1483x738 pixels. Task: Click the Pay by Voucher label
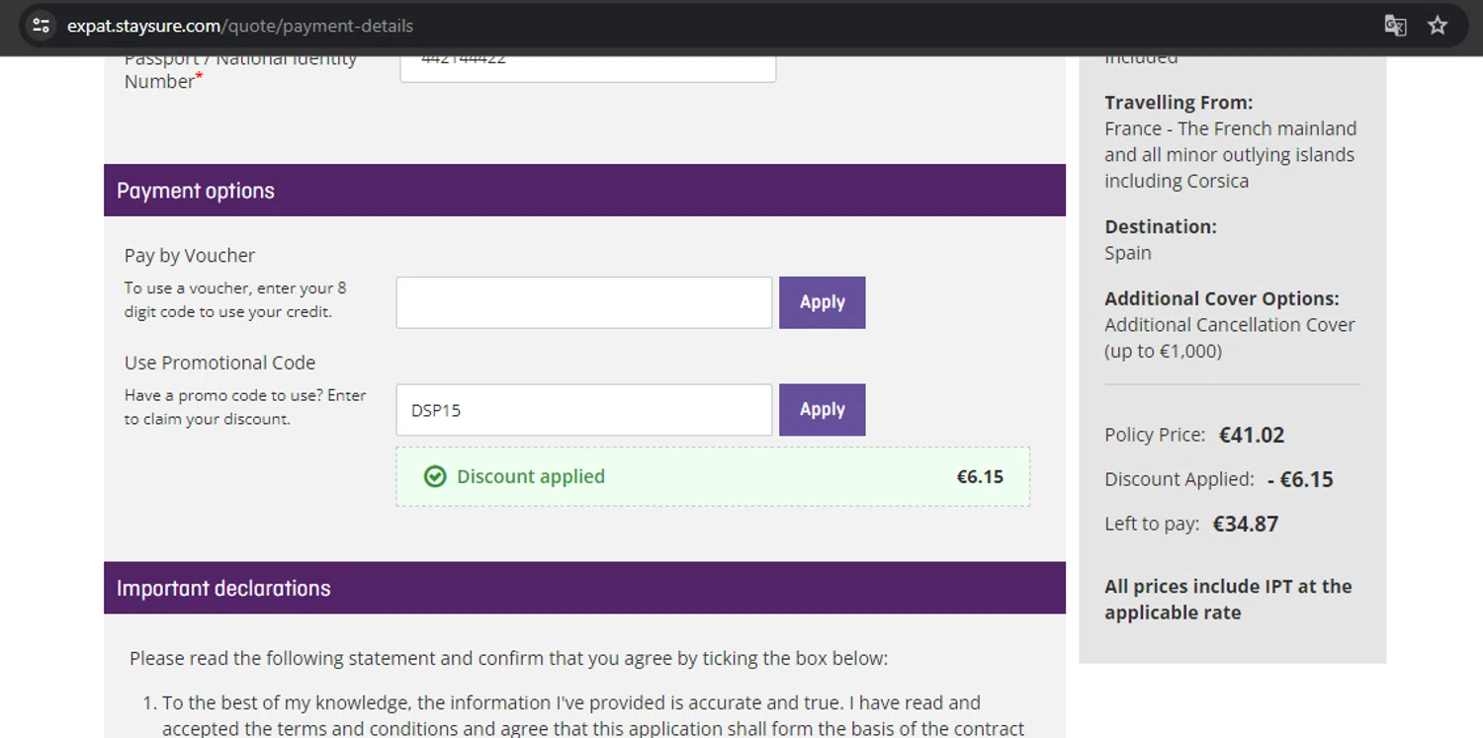(x=190, y=255)
